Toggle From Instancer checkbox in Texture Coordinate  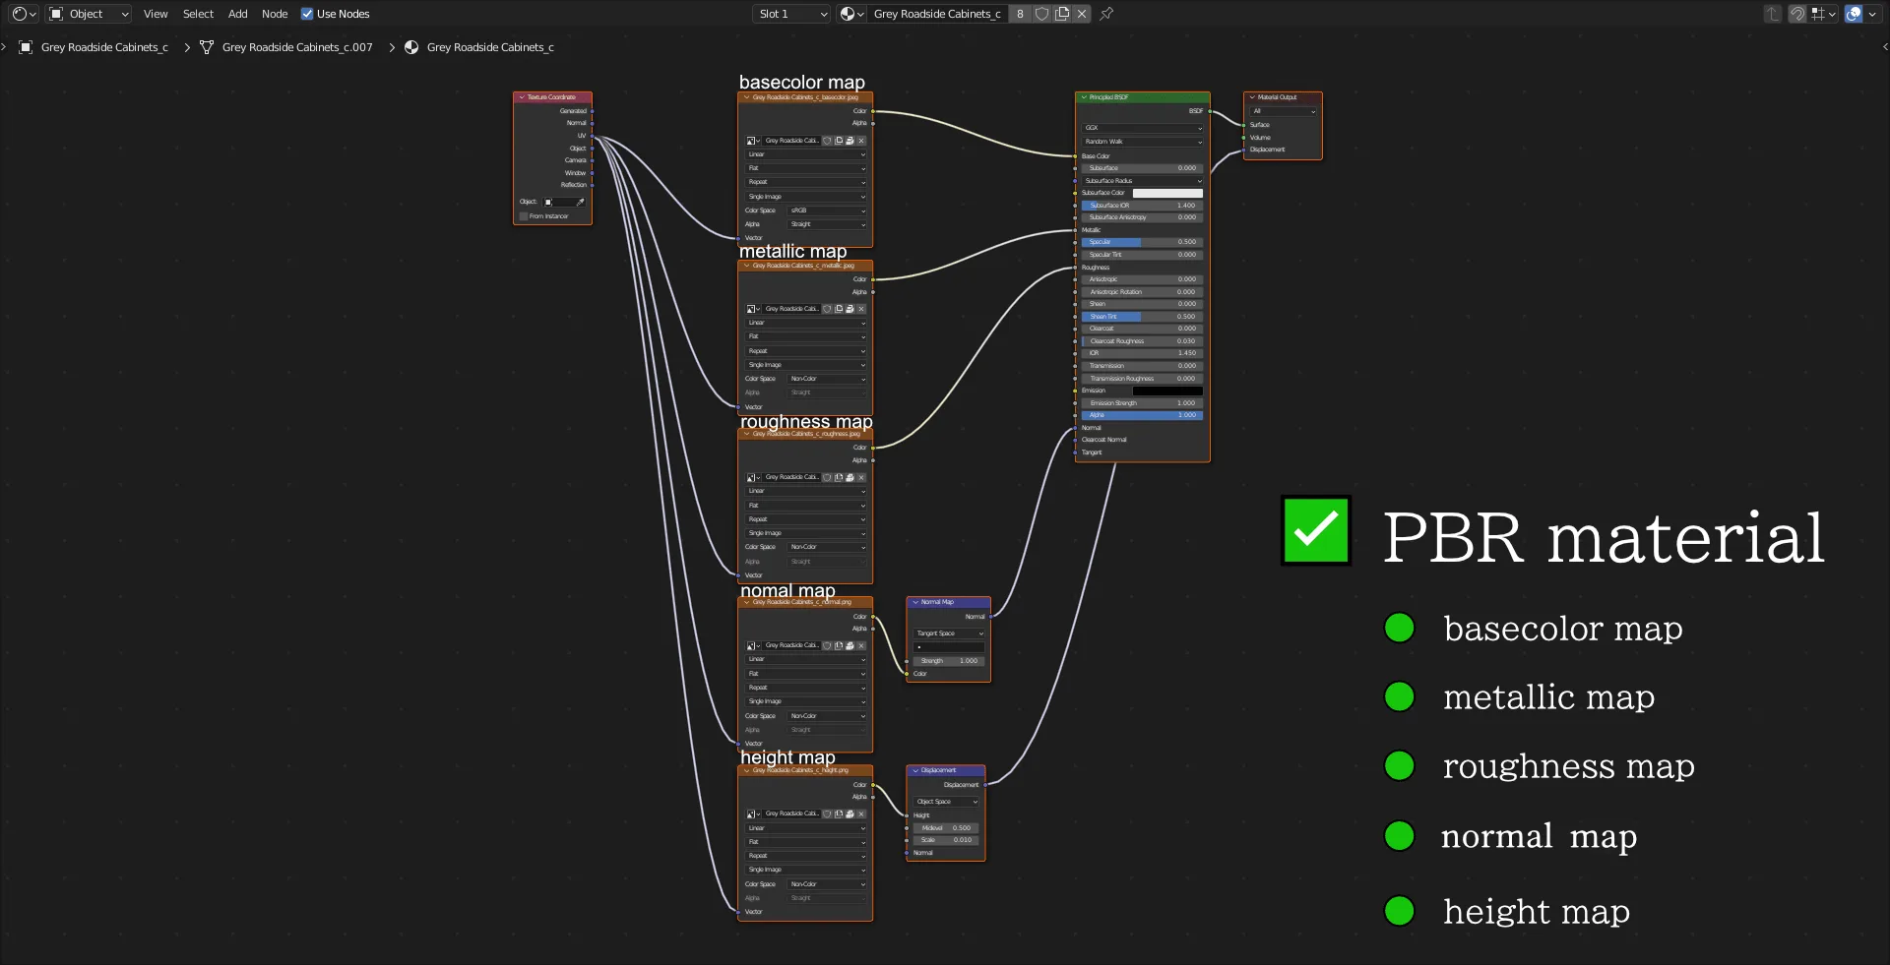524,216
